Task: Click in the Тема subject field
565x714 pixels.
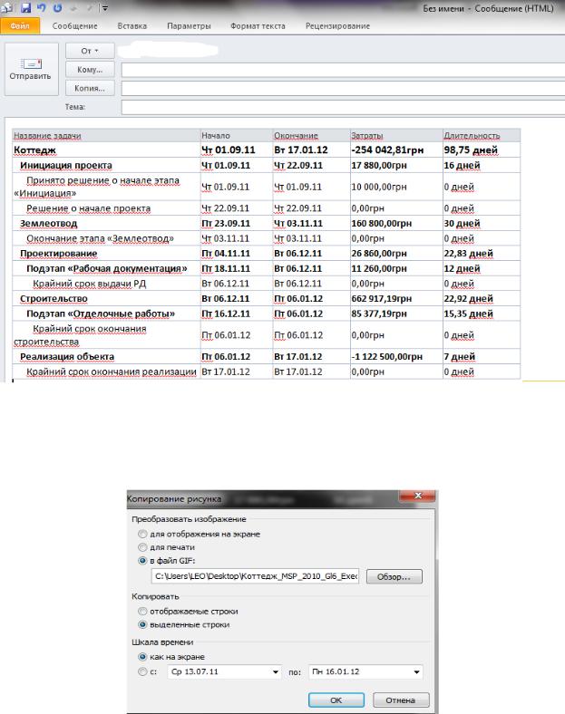Action: tap(343, 107)
